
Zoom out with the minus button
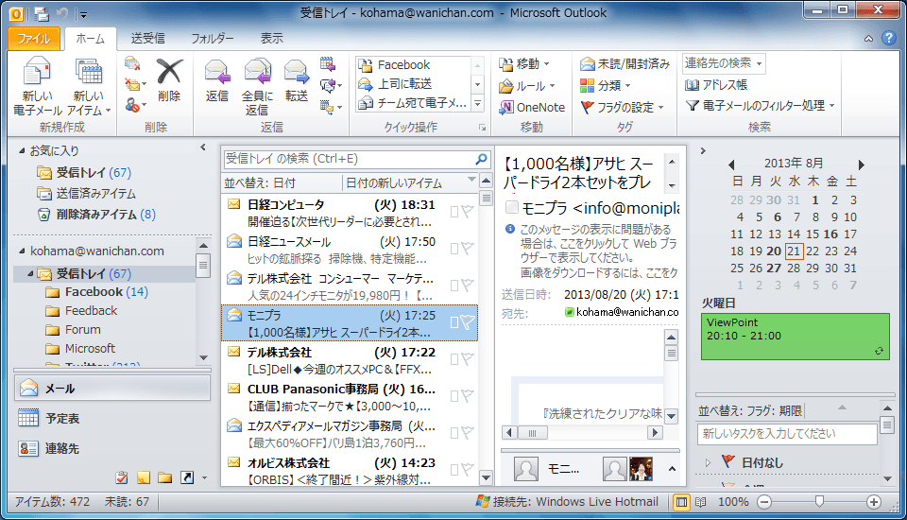click(x=764, y=502)
